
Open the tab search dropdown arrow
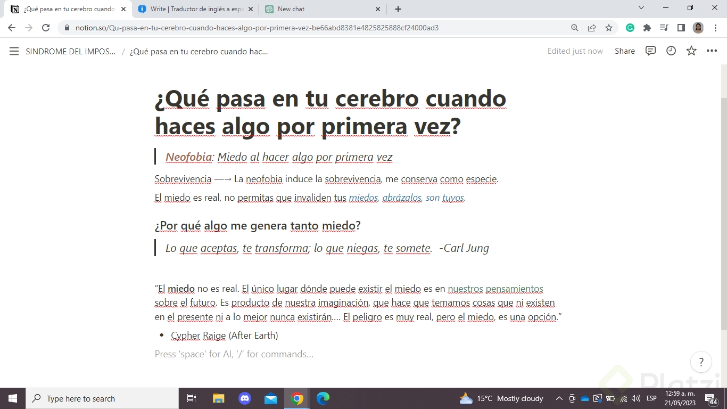coord(641,8)
